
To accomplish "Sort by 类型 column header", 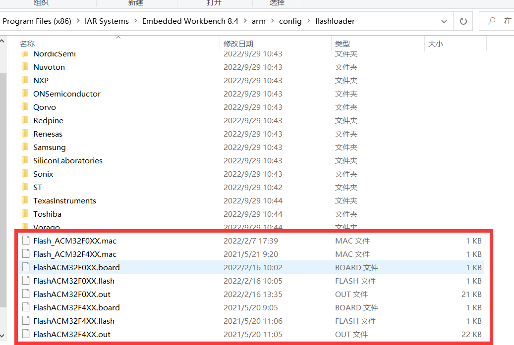I will click(342, 44).
